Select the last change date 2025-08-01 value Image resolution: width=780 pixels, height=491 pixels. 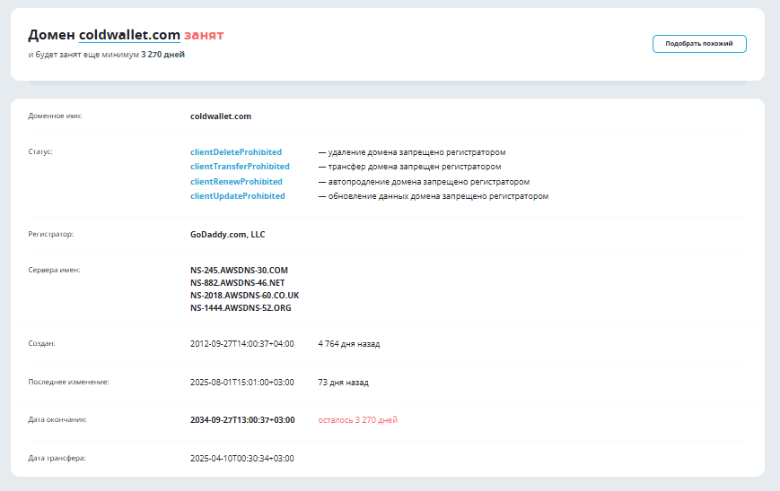(241, 382)
